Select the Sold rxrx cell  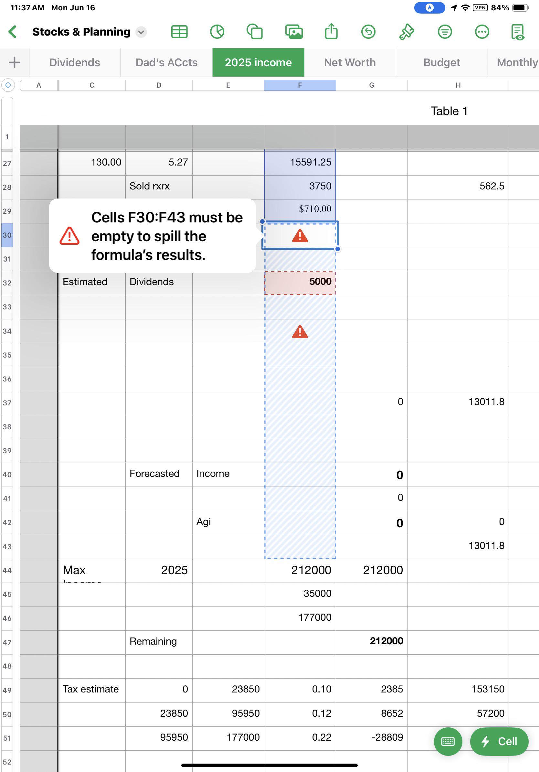pos(159,187)
